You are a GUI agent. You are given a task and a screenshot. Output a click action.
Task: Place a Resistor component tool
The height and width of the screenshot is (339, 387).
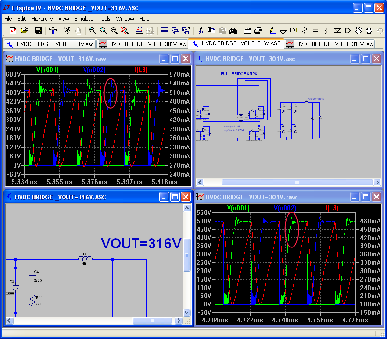pos(305,30)
